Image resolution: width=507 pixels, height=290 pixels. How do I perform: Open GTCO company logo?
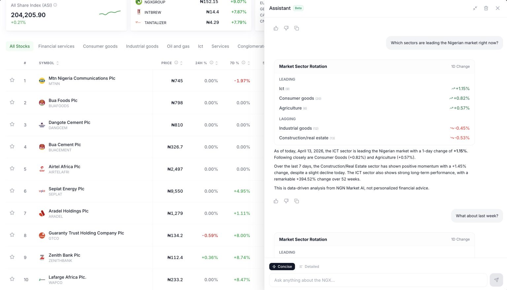42,235
